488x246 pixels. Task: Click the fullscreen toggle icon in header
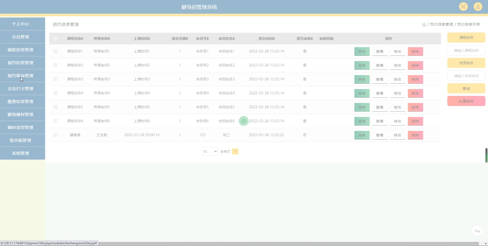click(x=463, y=7)
